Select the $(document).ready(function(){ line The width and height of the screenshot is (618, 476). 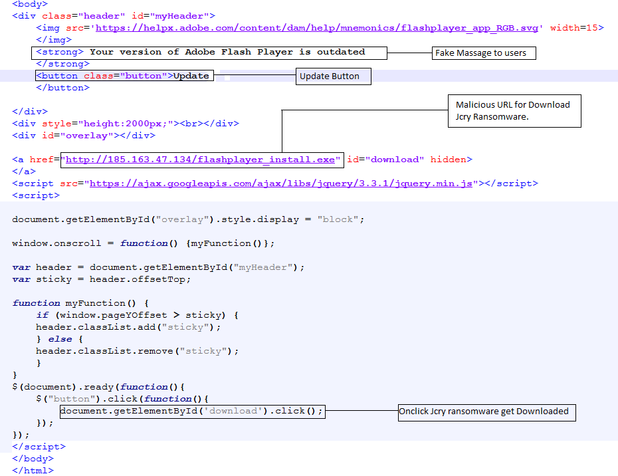98,387
